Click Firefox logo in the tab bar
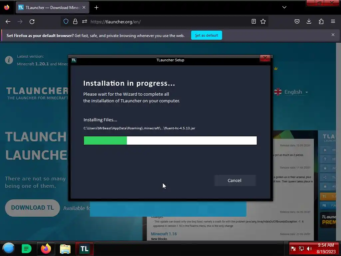This screenshot has height=256, width=341. click(x=7, y=7)
